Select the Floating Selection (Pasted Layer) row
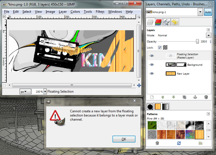Screen dimensions: 216x155 click(x=179, y=56)
